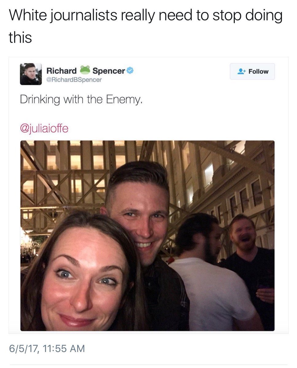
Task: Open the @juliaioffe mention link
Action: tap(44, 128)
